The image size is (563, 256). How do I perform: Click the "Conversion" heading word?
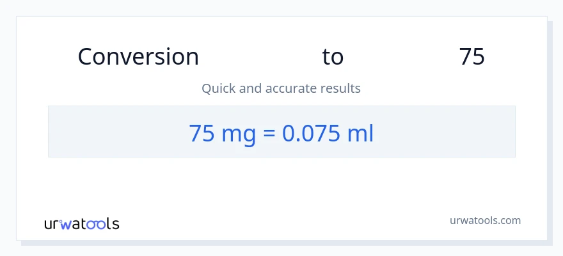(x=138, y=57)
